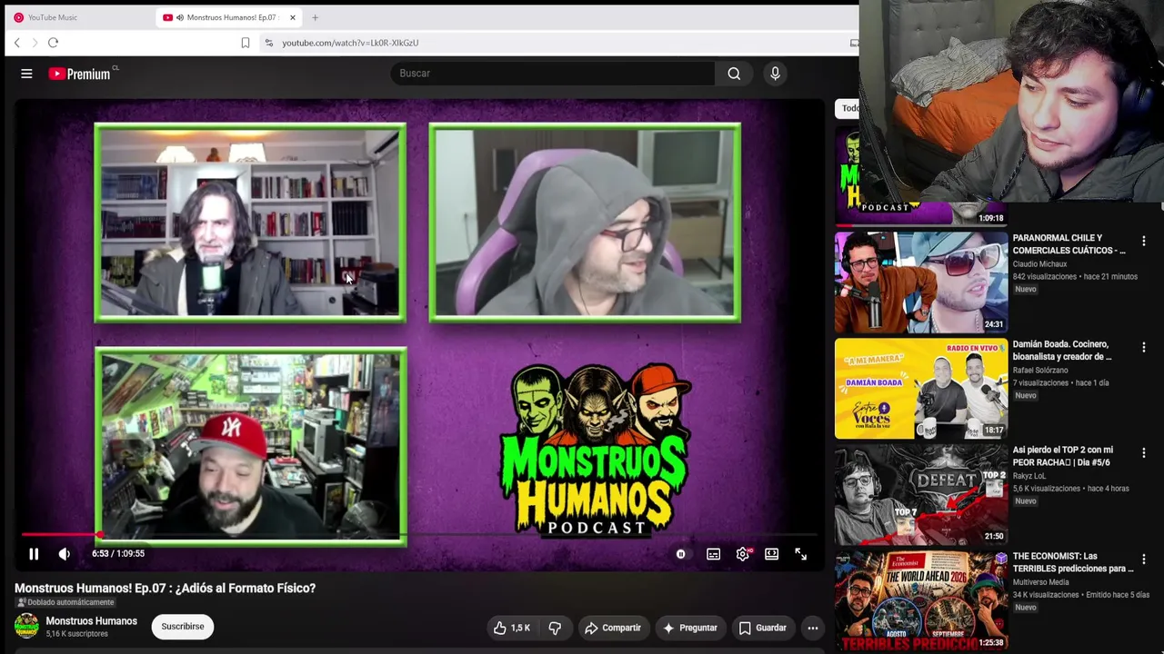The image size is (1164, 654).
Task: Mute the tab using its speaker icon
Action: pos(180,17)
